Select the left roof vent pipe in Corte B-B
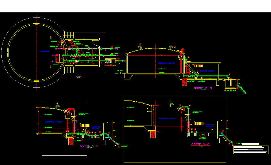The width and height of the screenshot is (271, 165). (x=140, y=47)
